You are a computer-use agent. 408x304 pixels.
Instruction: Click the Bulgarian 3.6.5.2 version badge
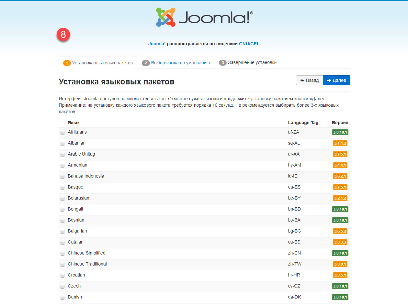pyautogui.click(x=340, y=231)
